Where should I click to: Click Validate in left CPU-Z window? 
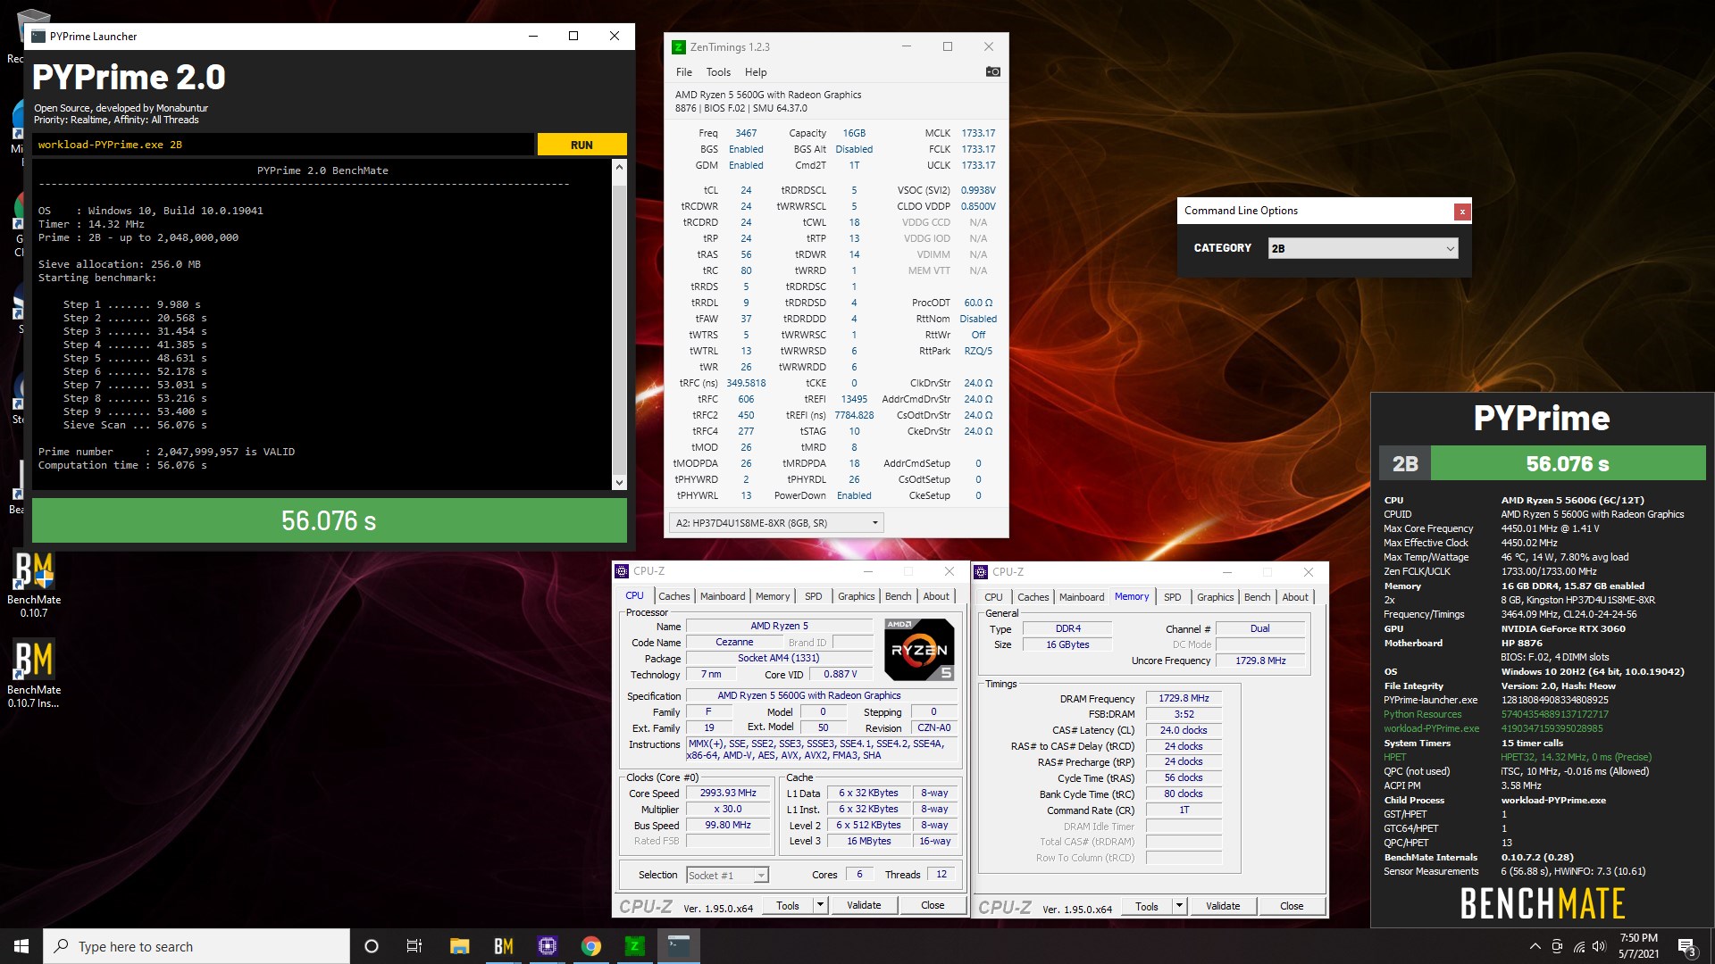coord(864,905)
